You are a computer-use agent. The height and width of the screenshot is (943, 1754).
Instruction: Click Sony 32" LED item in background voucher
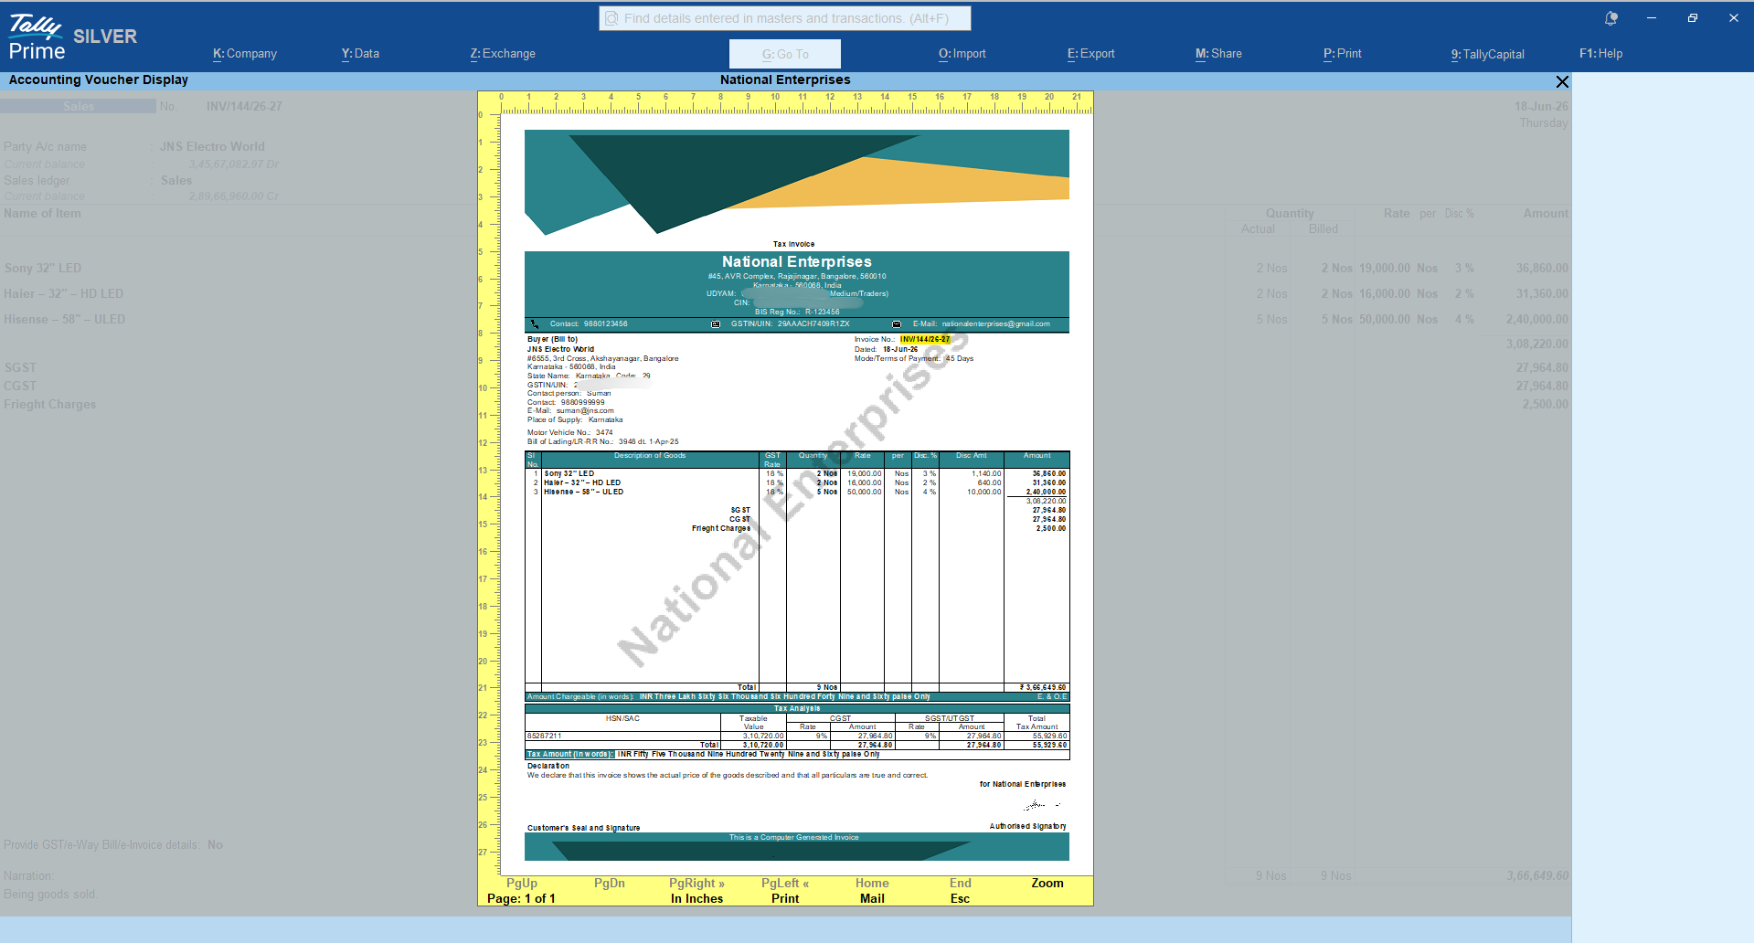pyautogui.click(x=43, y=269)
